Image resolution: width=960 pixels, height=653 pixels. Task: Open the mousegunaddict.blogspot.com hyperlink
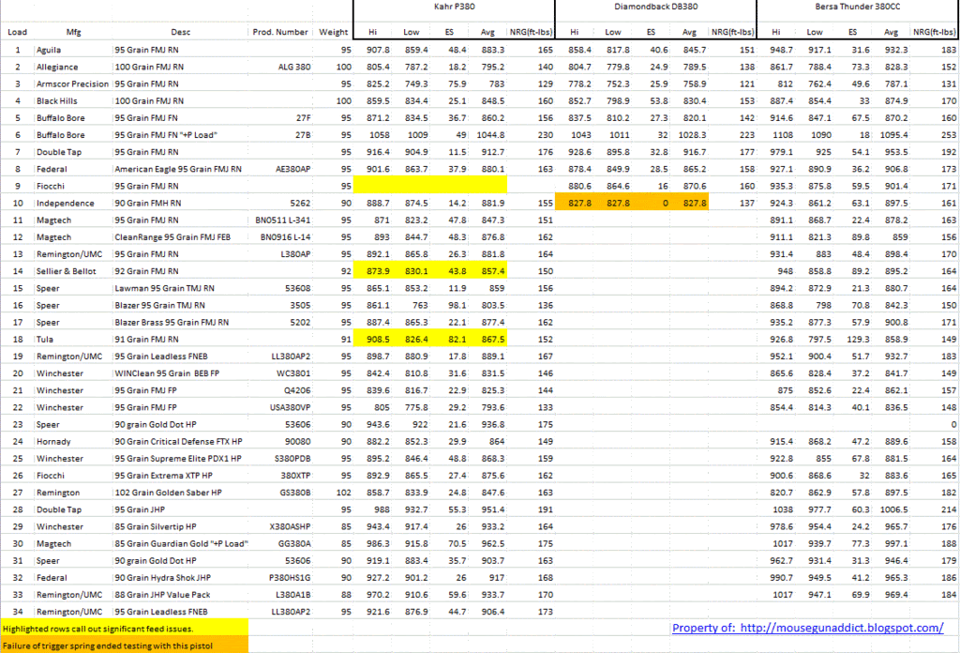click(x=807, y=628)
